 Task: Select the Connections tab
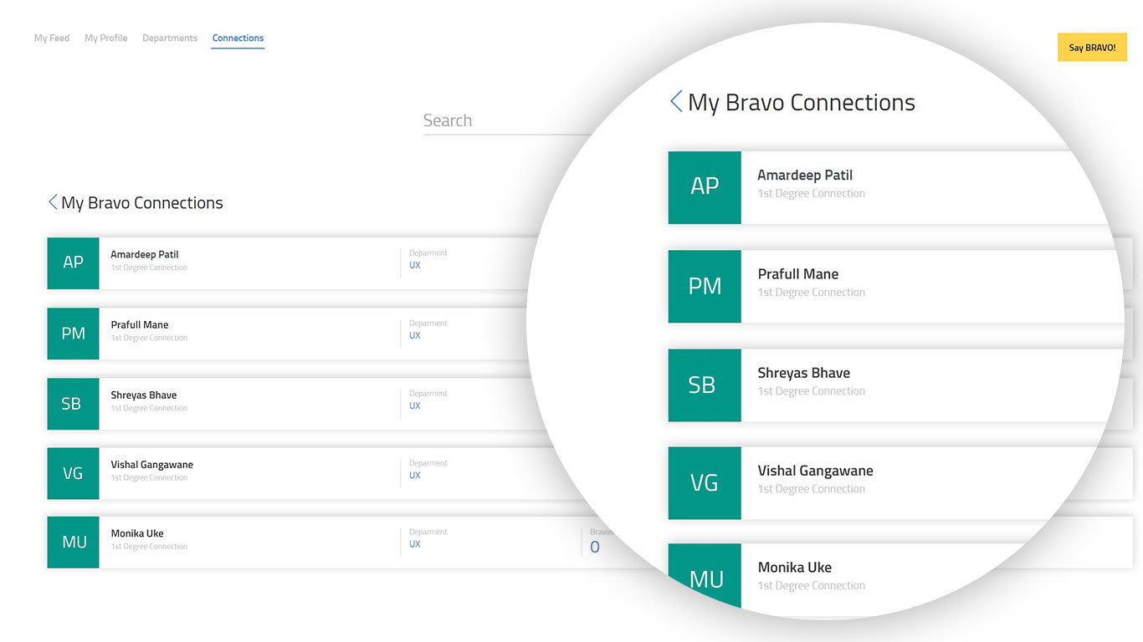(238, 38)
